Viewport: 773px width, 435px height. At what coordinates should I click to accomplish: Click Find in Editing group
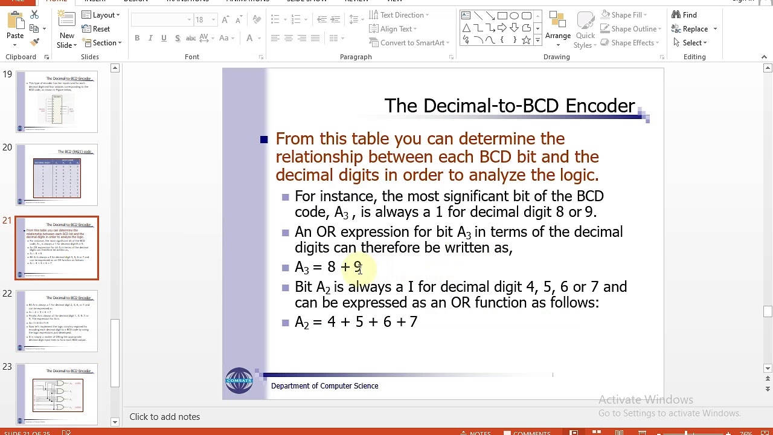click(x=684, y=14)
